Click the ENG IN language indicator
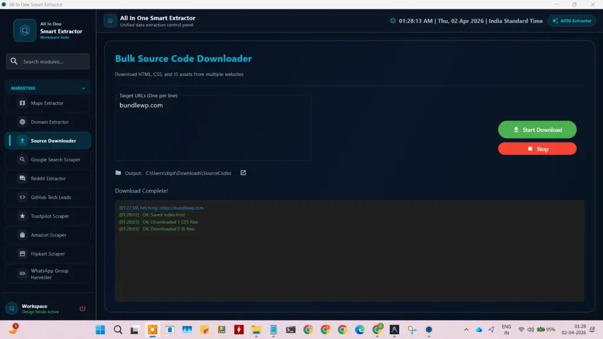 [506, 330]
